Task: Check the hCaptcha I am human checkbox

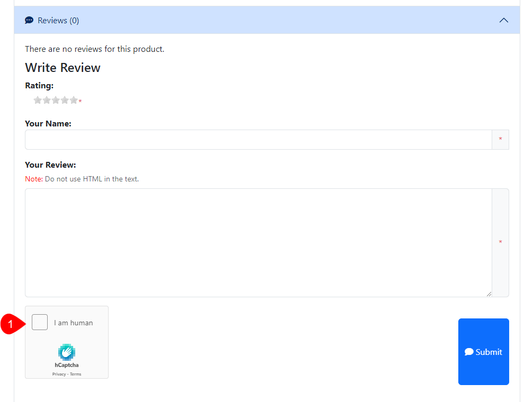Action: 40,322
